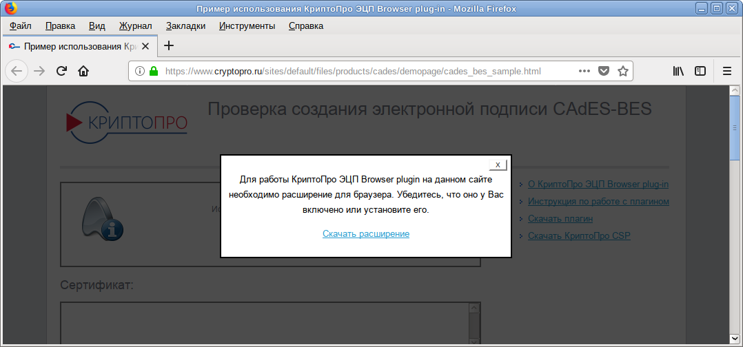Maximize the Firefox window
The image size is (743, 347).
(717, 8)
